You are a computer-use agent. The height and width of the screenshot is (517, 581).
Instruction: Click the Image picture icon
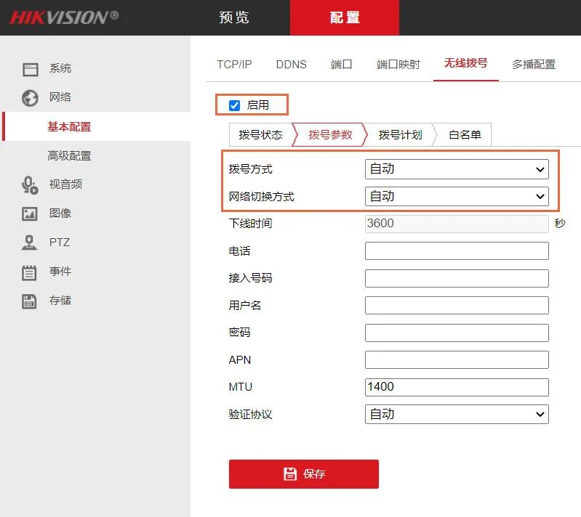[x=30, y=213]
